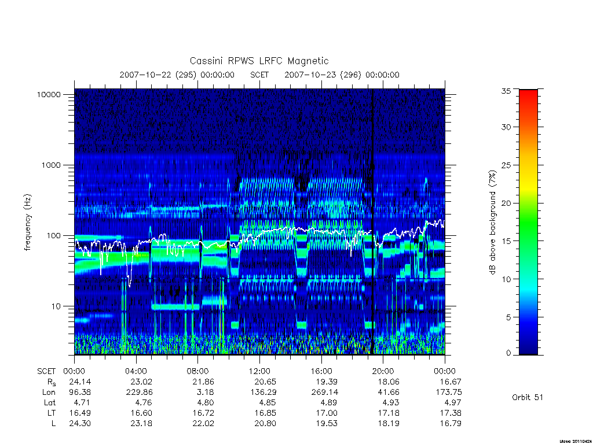Click the longitude value '229.86'
Image resolution: width=593 pixels, height=444 pixels.
click(139, 393)
